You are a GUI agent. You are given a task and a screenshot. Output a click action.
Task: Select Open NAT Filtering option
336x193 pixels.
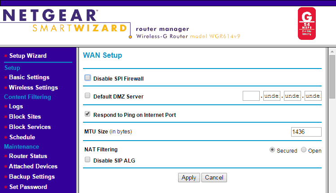coord(304,150)
